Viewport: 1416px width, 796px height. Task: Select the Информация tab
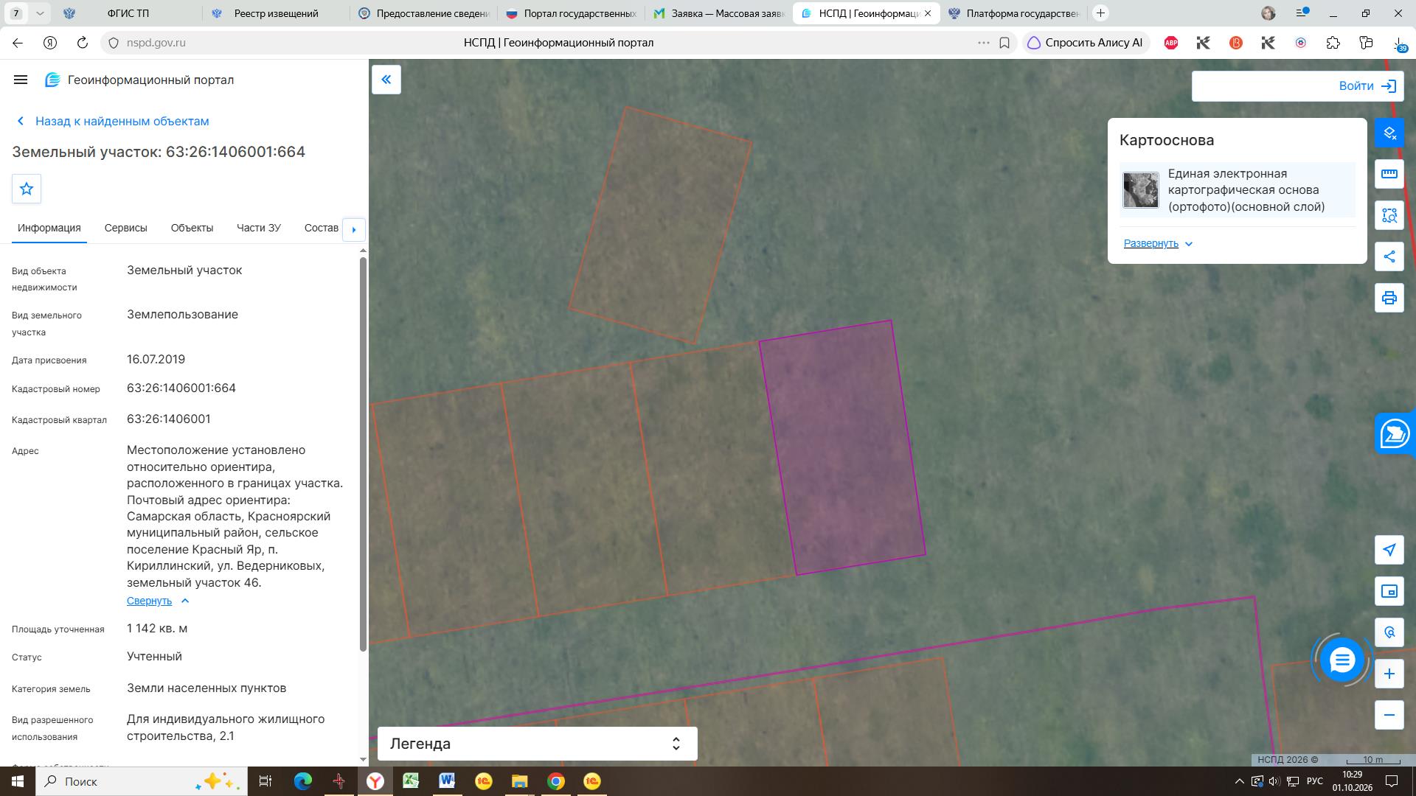tap(49, 228)
